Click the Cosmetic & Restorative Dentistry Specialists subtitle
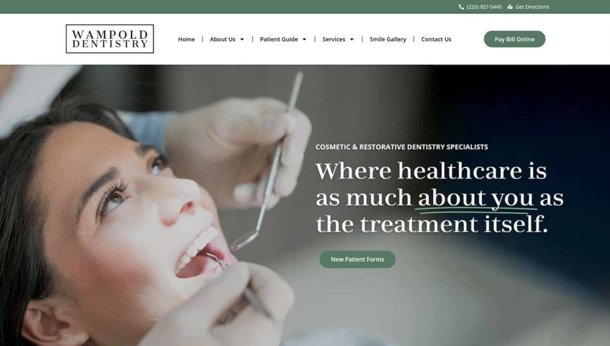Viewport: 610px width, 346px height. [402, 147]
